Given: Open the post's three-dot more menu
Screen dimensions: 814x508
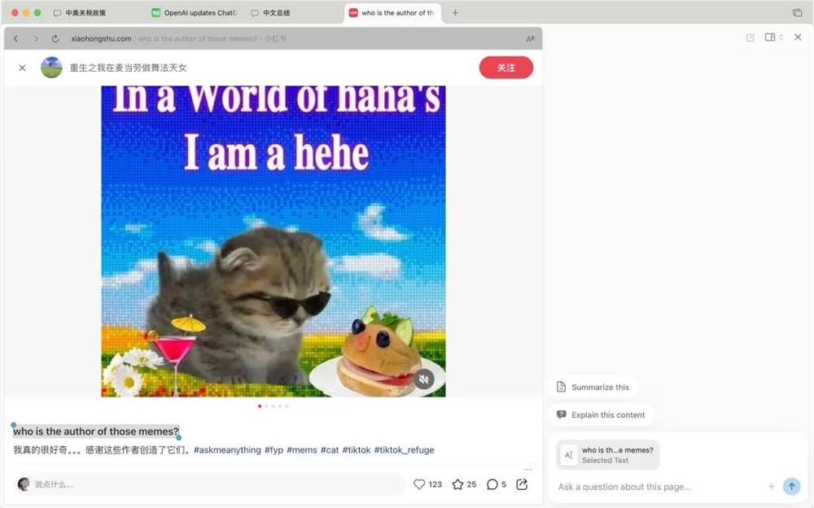Looking at the screenshot, I should point(527,469).
